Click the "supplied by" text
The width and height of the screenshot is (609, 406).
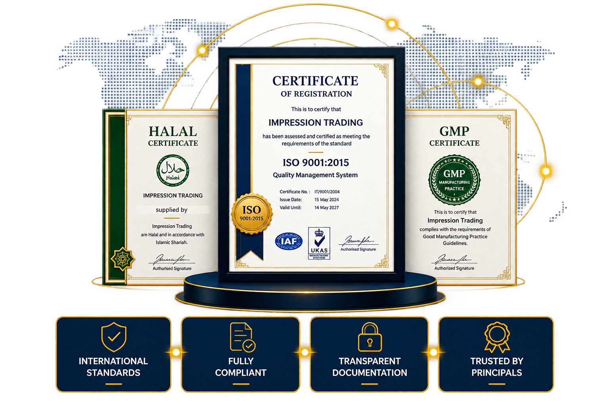click(x=172, y=210)
